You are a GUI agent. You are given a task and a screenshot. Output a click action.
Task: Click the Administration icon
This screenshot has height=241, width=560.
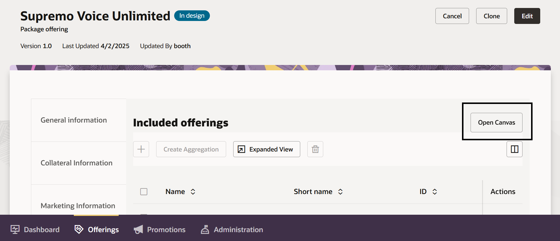[205, 229]
